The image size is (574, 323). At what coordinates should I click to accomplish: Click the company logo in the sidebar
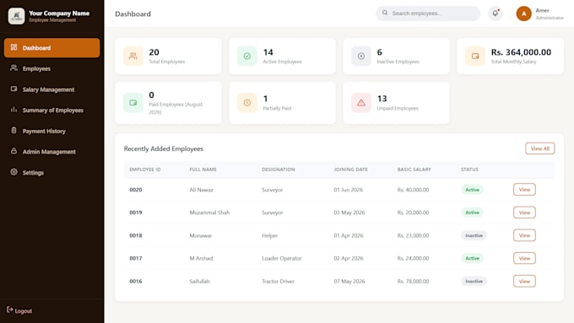[17, 16]
